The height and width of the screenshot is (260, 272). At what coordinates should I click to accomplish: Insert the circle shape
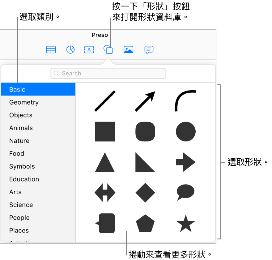point(186,132)
